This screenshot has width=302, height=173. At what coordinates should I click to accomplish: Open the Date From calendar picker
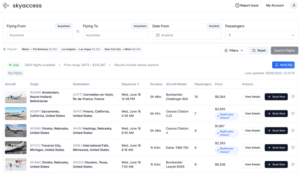click(x=187, y=35)
